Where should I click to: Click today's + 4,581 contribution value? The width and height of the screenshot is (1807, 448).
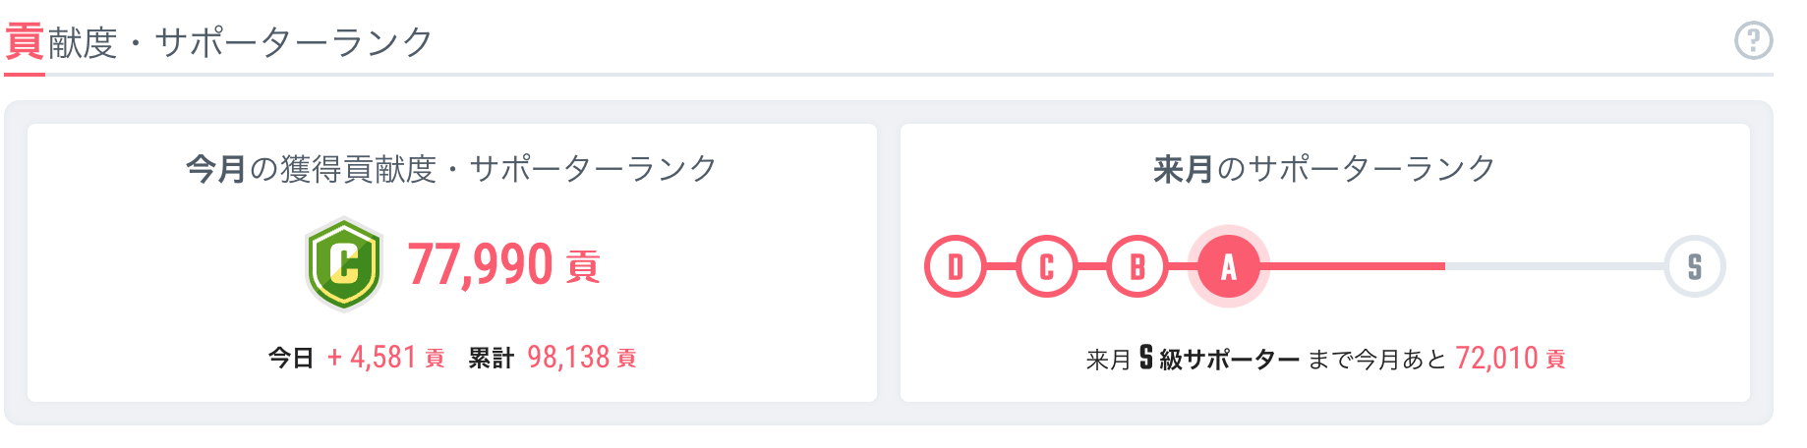pos(372,358)
